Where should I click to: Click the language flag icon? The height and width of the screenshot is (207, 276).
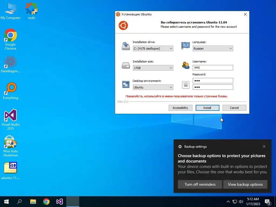point(185,46)
